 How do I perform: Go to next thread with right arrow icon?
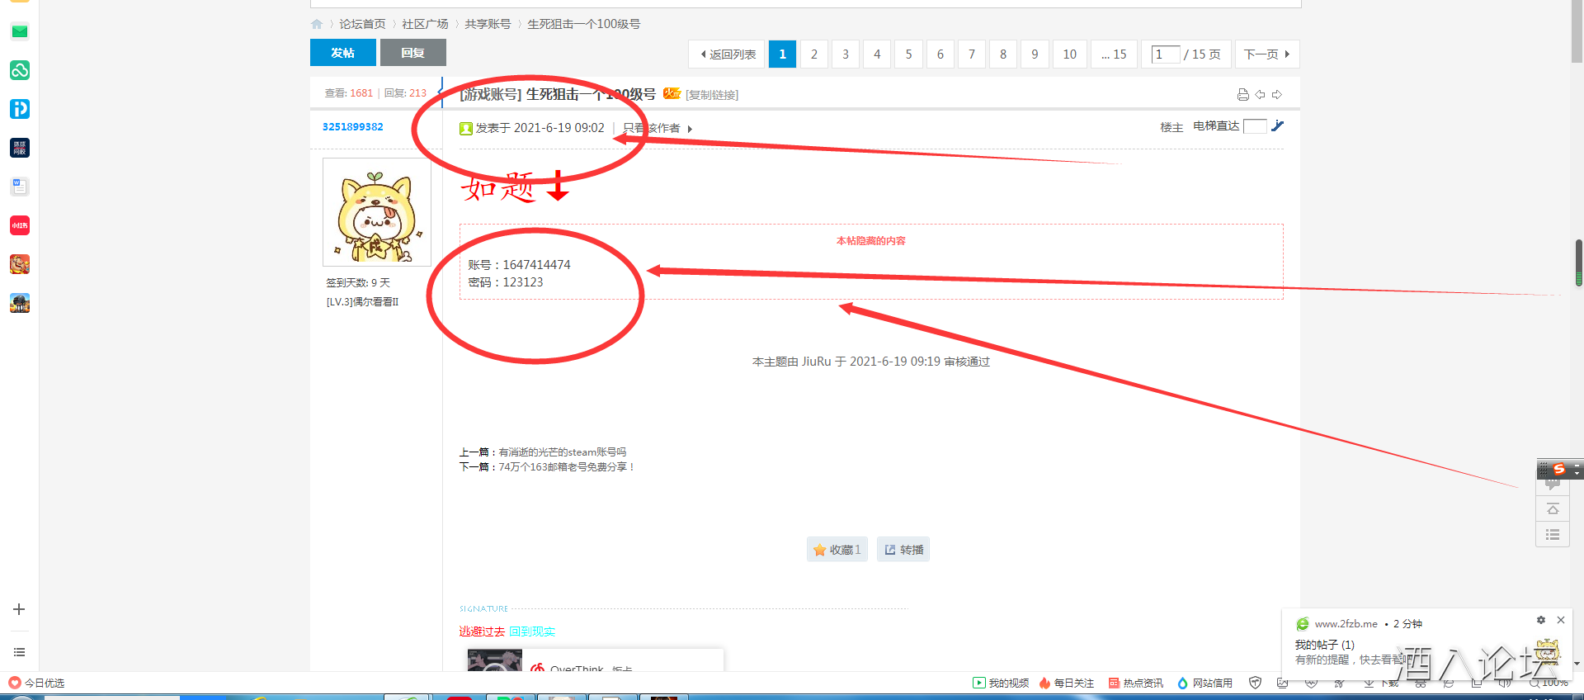coord(1277,94)
